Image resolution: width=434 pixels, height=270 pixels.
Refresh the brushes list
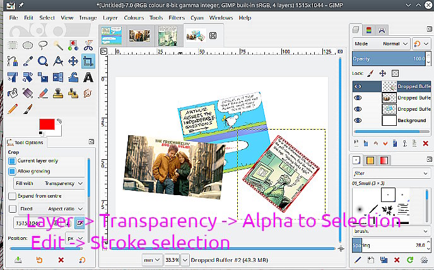pyautogui.click(x=410, y=260)
